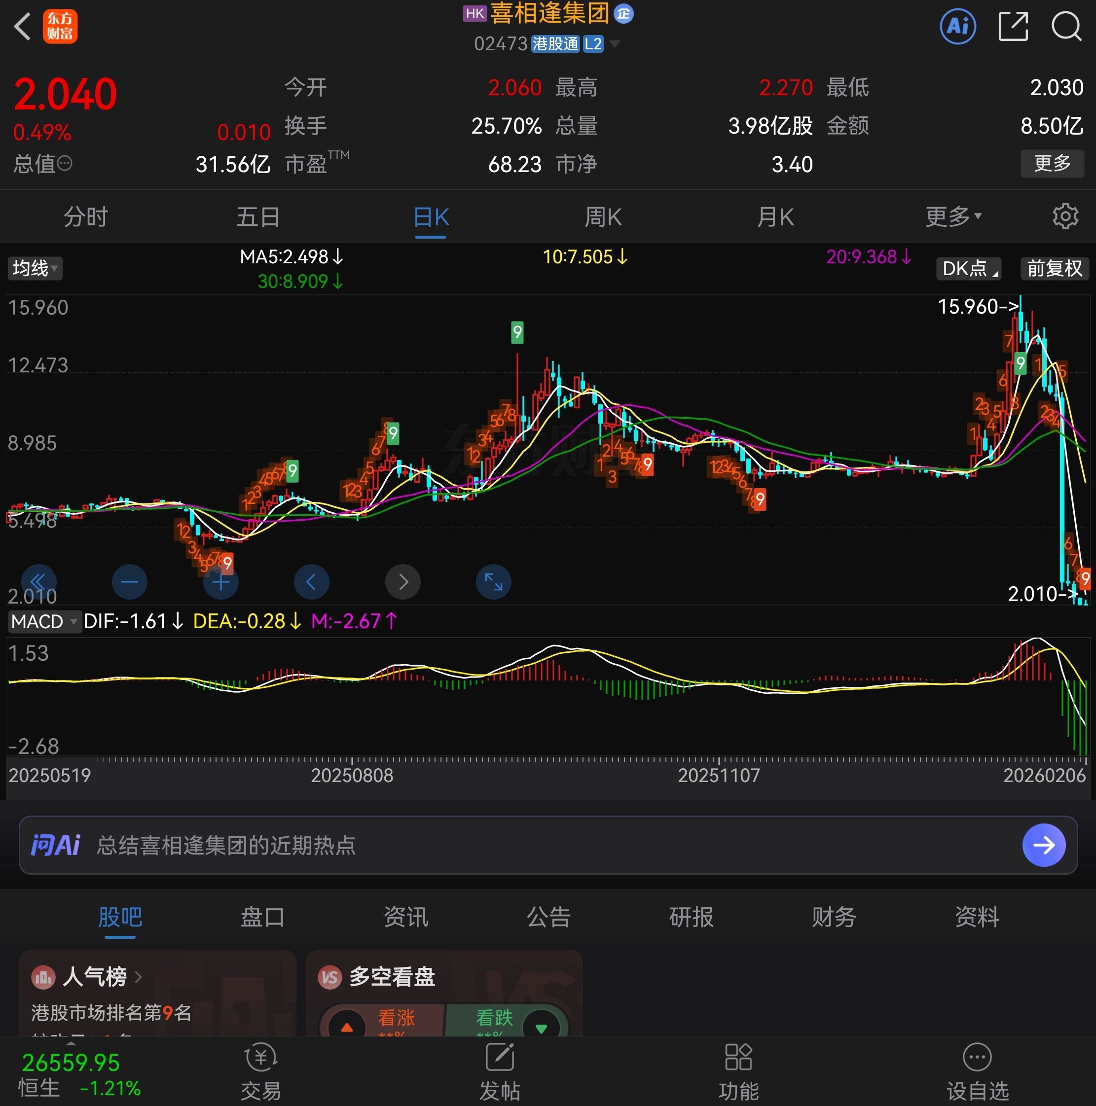Image resolution: width=1096 pixels, height=1106 pixels.
Task: Open the search magnifier icon
Action: (x=1065, y=26)
